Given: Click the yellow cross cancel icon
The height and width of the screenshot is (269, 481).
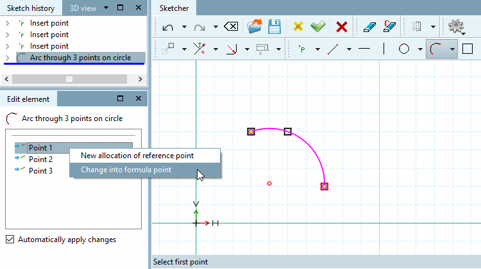Looking at the screenshot, I should point(298,27).
